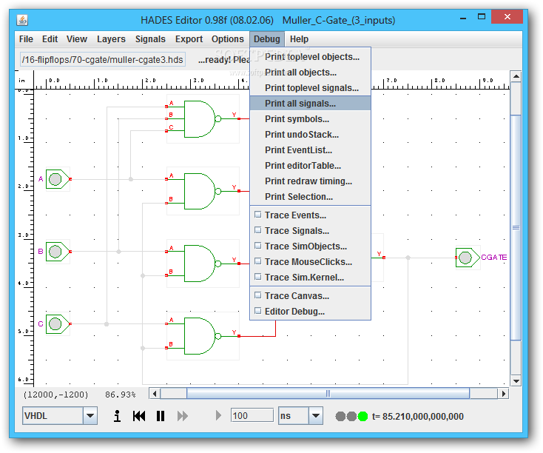
Task: Click the simulation time field showing 100
Action: click(252, 415)
